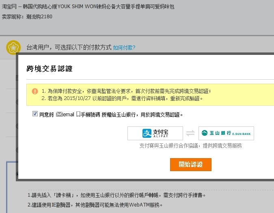Click the mobile phone icon beside 手機號碼
This screenshot has width=274, height=213.
coord(78,114)
